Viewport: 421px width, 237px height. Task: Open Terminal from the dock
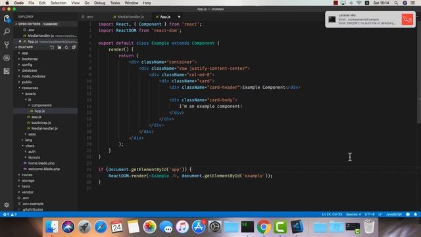point(247,226)
